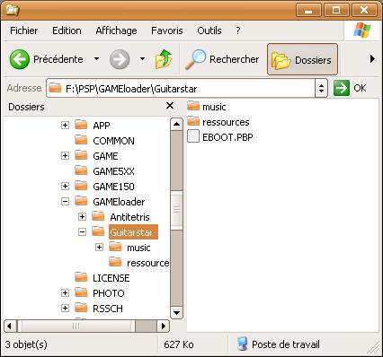Image resolution: width=383 pixels, height=357 pixels.
Task: Open the Edition menu
Action: click(67, 30)
